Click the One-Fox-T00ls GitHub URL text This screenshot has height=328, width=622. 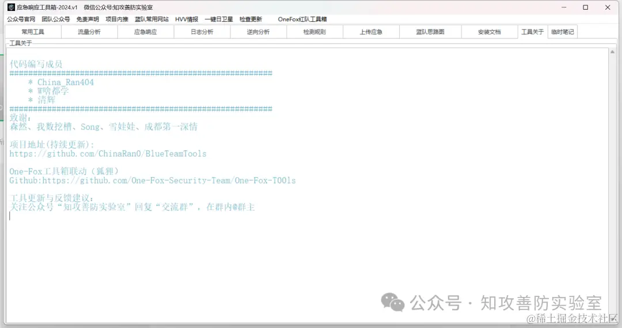click(x=169, y=181)
